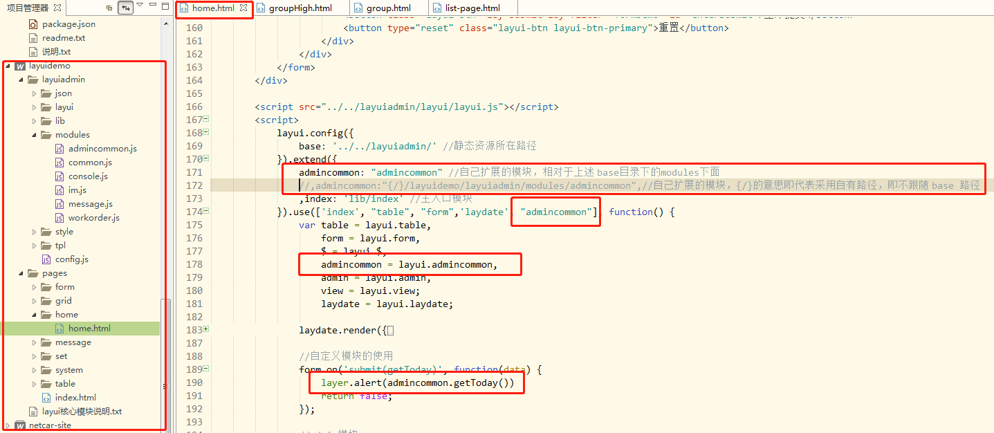
Task: Select the home.html editor tab
Action: 214,8
